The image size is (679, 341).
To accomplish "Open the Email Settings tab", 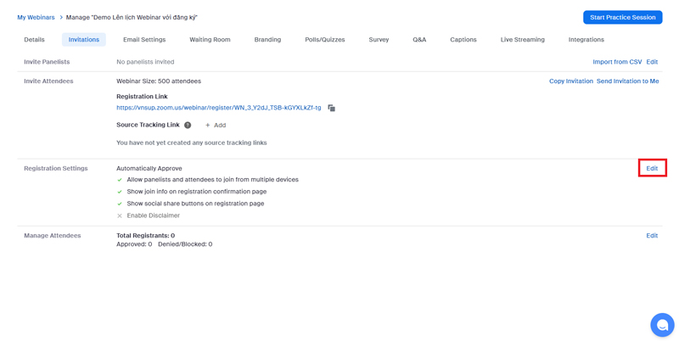I will [x=144, y=39].
